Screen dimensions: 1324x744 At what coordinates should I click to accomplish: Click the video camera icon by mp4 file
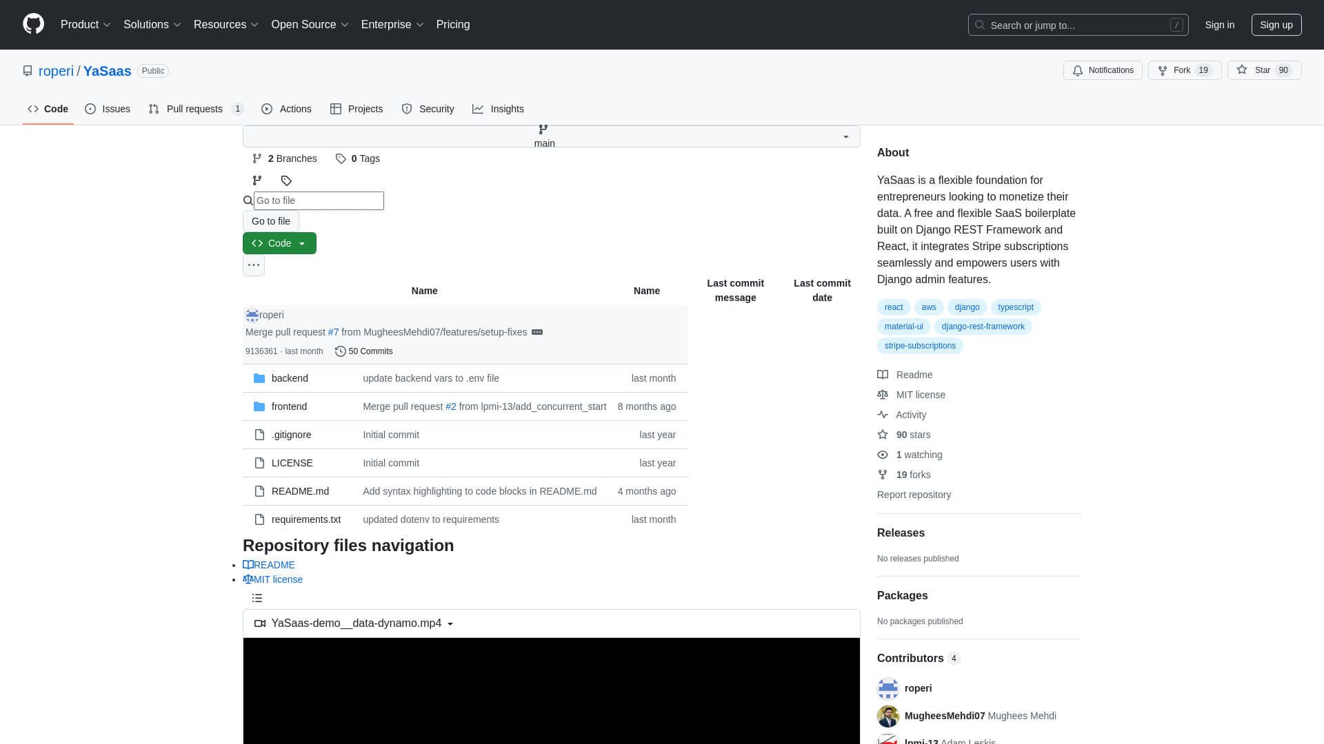coord(260,623)
